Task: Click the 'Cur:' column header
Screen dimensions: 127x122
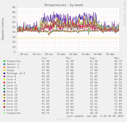Action: pyautogui.click(x=45, y=58)
